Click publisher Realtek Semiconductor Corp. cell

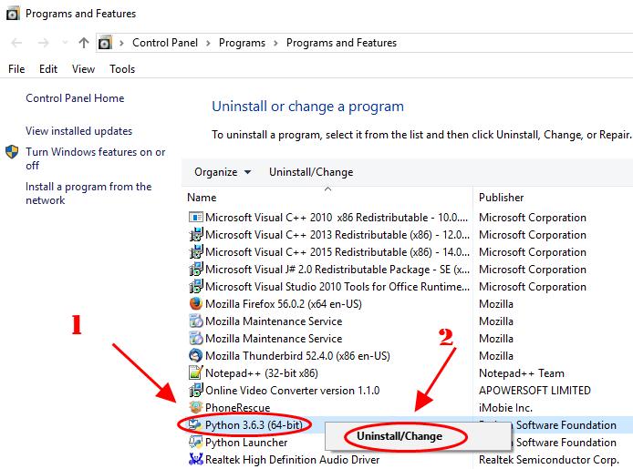pos(549,460)
